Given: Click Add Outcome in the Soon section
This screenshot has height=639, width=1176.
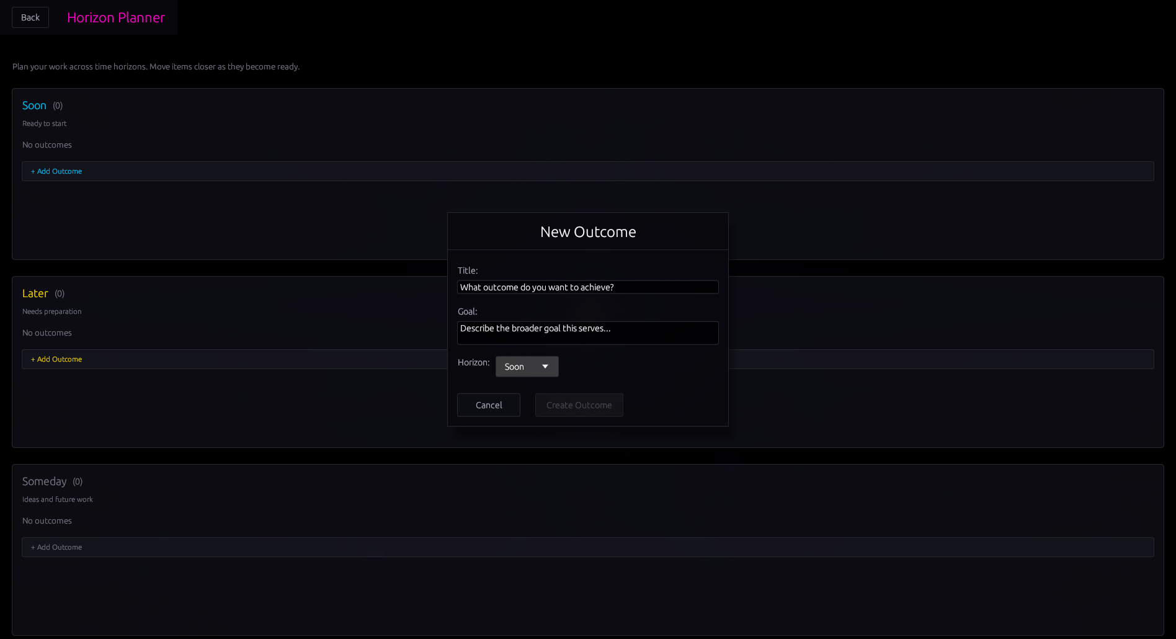Looking at the screenshot, I should tap(56, 171).
